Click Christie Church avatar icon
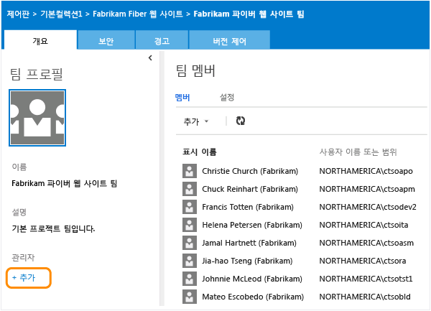Screen dimensions: 431x311 click(190, 171)
